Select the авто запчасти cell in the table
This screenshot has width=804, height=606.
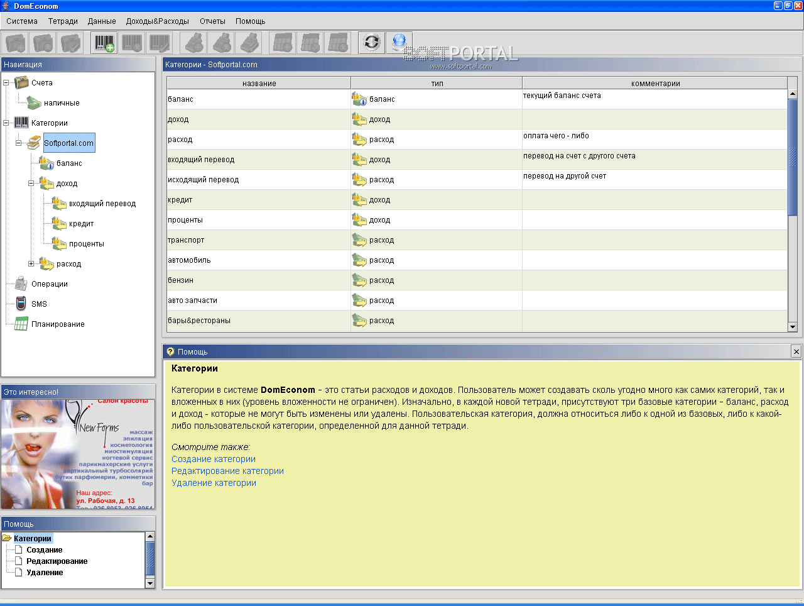[x=259, y=300]
